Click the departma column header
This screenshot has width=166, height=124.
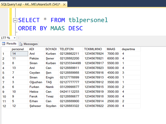pyautogui.click(x=130, y=49)
